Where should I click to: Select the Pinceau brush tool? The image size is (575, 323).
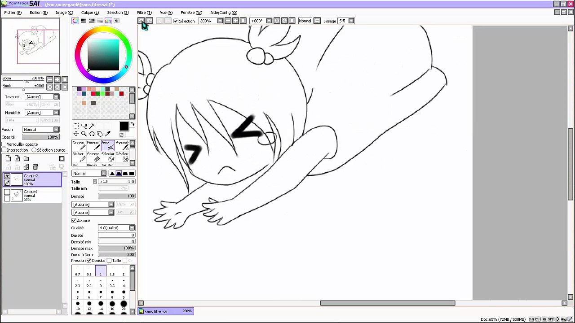(93, 145)
